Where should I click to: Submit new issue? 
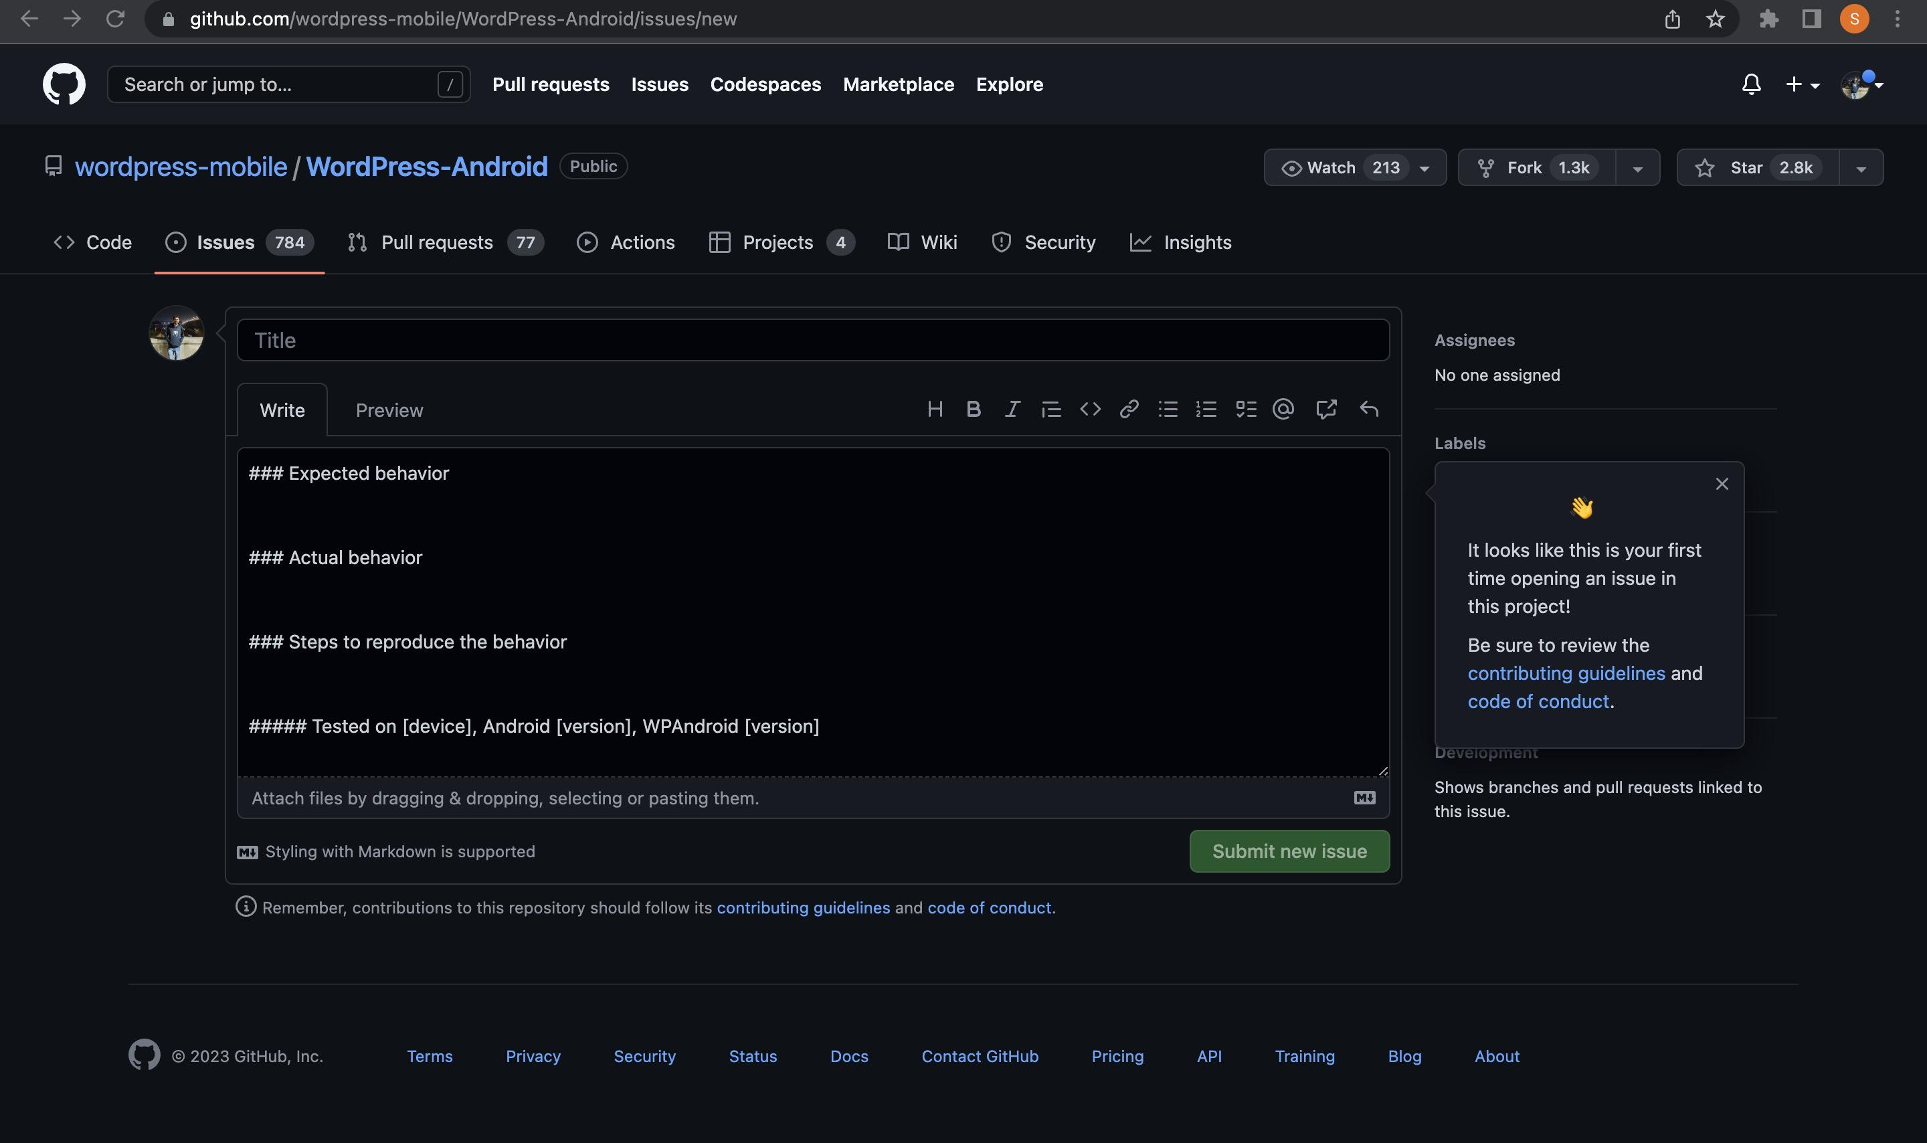coord(1289,851)
